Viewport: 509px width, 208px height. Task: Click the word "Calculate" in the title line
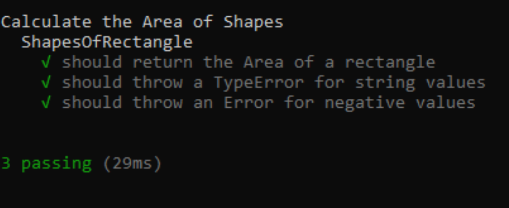click(x=46, y=22)
